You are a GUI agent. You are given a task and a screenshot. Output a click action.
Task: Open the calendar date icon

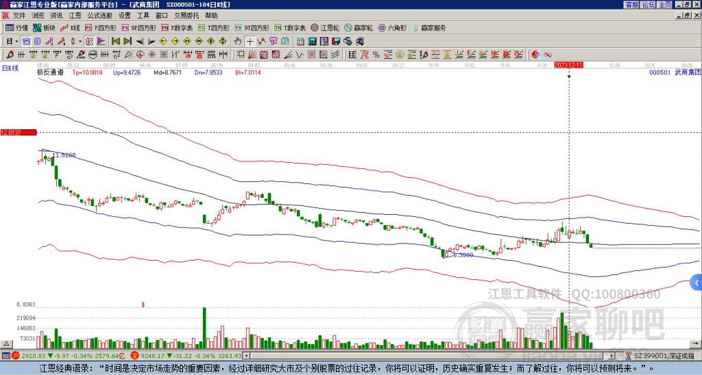pos(300,41)
